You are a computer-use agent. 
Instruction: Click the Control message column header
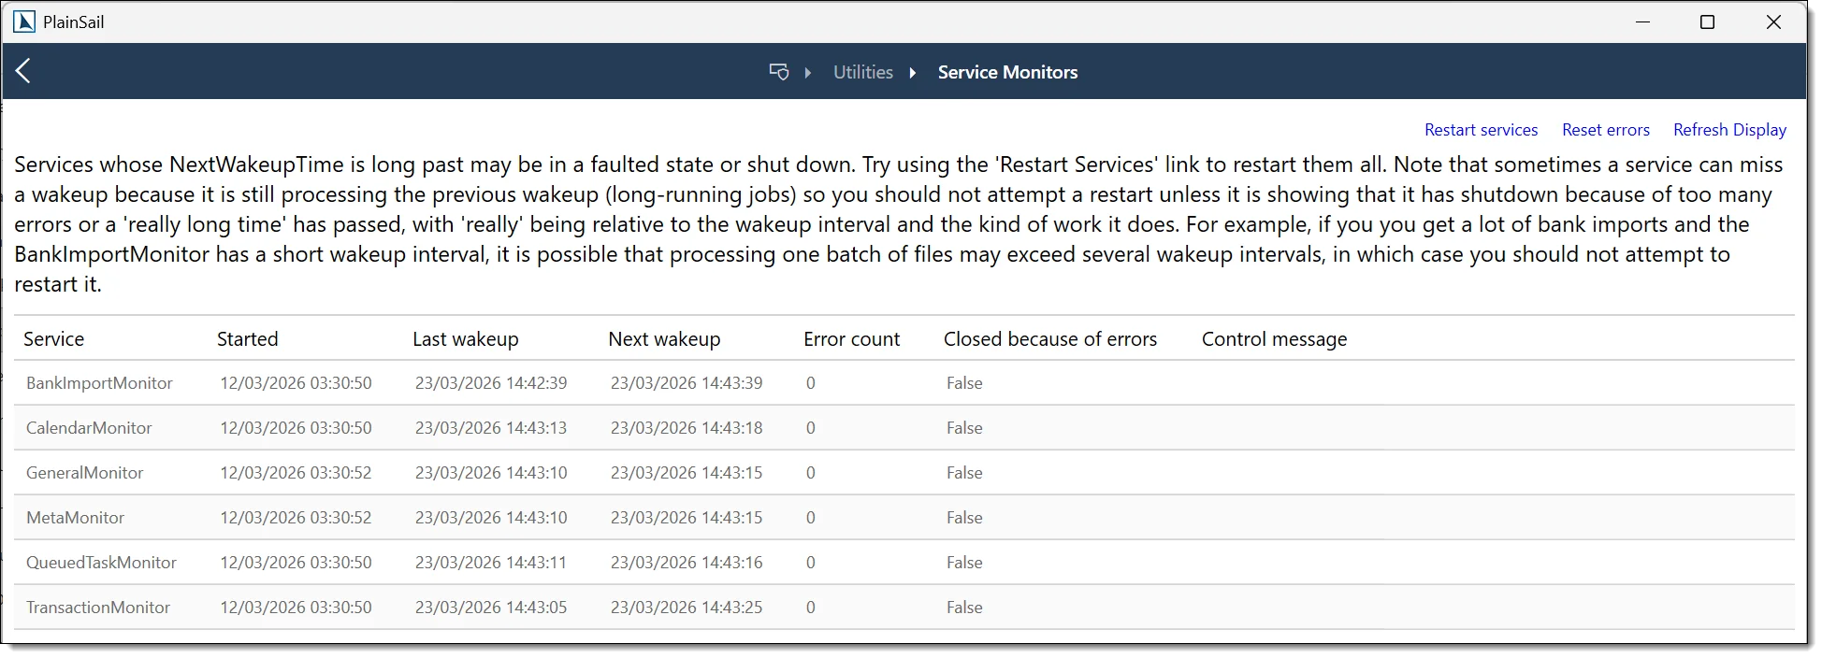point(1274,338)
